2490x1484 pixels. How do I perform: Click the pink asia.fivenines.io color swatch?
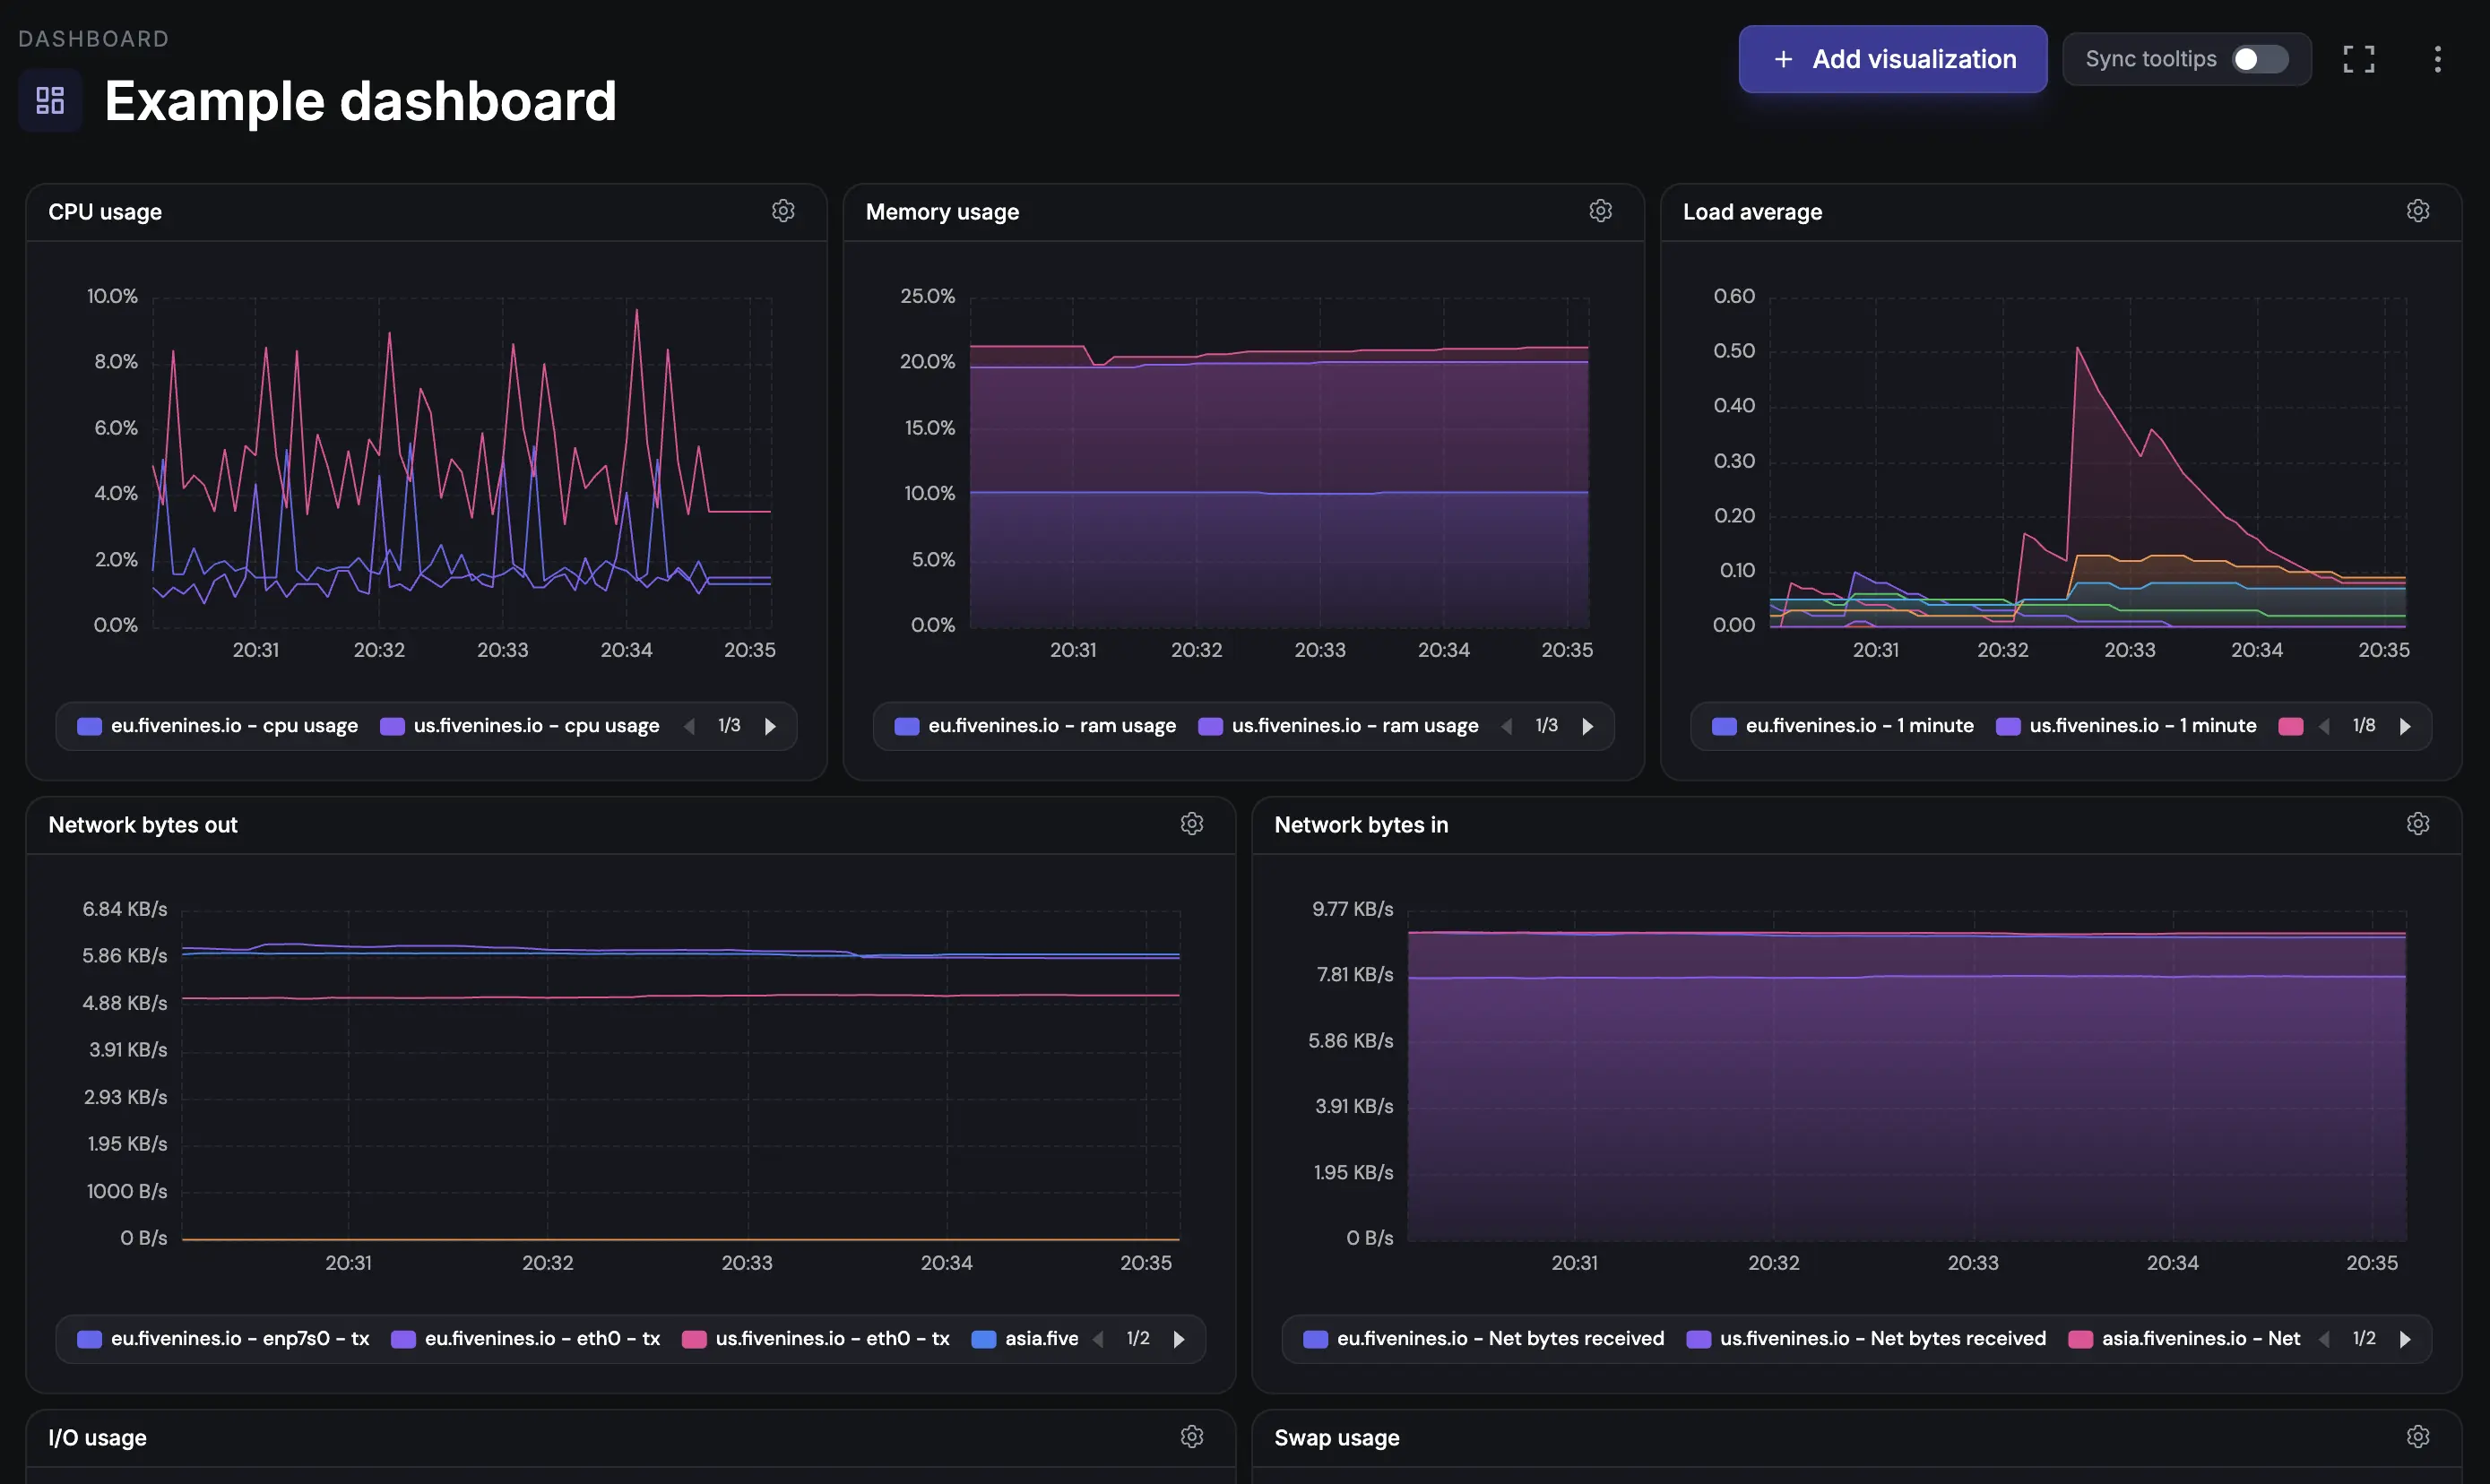tap(2083, 1339)
